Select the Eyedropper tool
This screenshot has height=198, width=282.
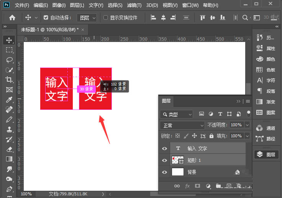(x=9, y=100)
